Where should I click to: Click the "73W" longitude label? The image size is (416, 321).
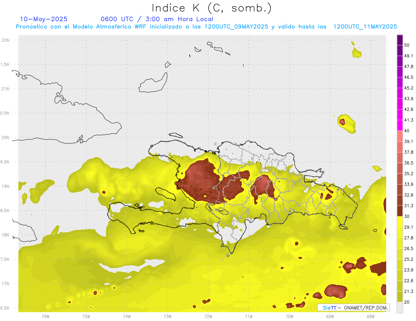pos(167,316)
